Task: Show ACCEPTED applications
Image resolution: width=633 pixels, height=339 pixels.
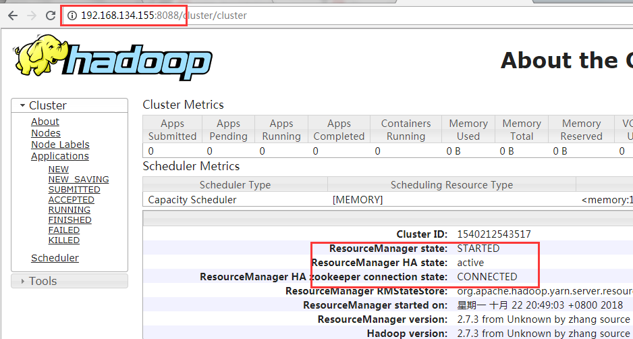Action: click(x=71, y=200)
